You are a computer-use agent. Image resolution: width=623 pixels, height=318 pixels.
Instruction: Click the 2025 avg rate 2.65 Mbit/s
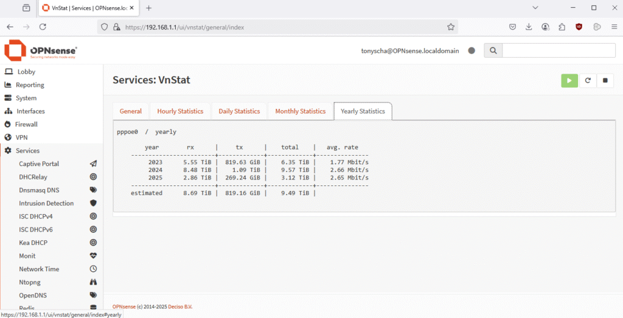pyautogui.click(x=349, y=178)
